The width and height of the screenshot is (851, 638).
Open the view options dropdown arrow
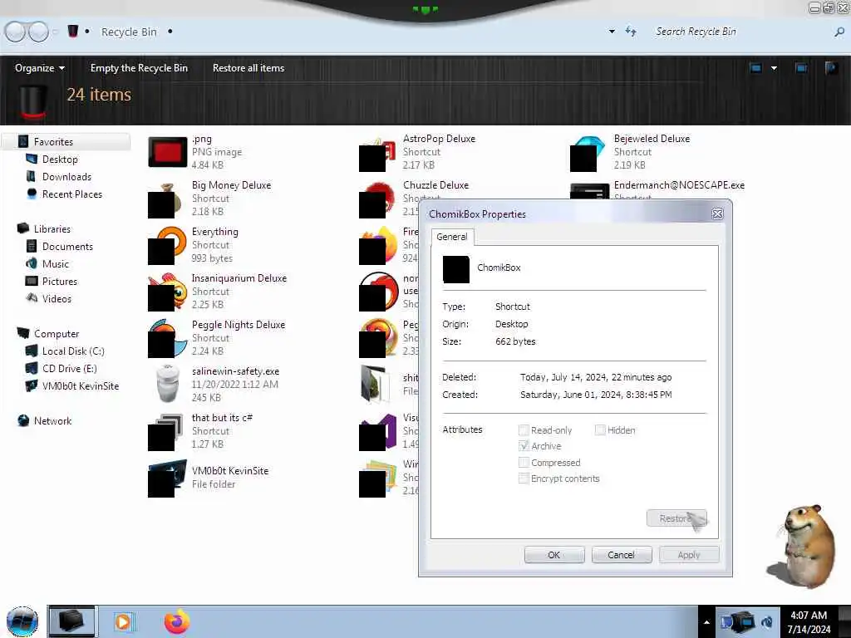pos(774,68)
